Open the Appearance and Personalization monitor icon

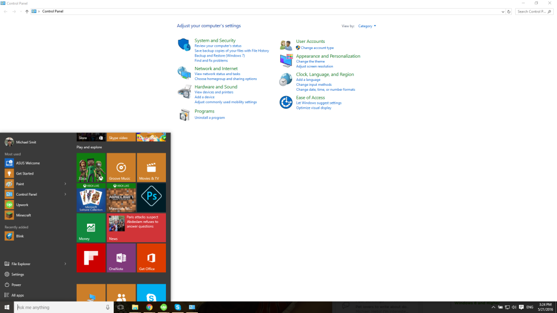coord(286,61)
